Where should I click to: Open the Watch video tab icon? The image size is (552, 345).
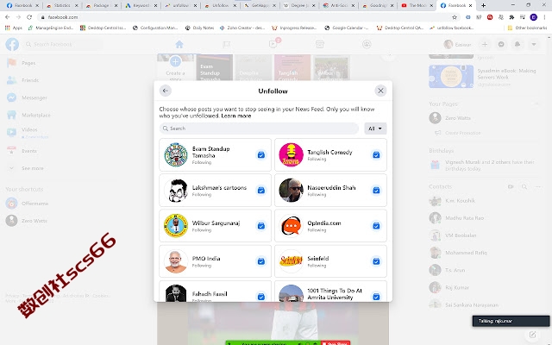pyautogui.click(x=273, y=44)
